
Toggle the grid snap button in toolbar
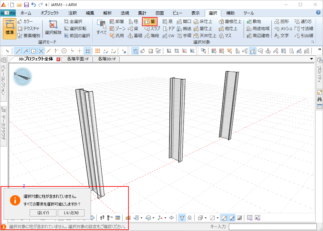87,51
